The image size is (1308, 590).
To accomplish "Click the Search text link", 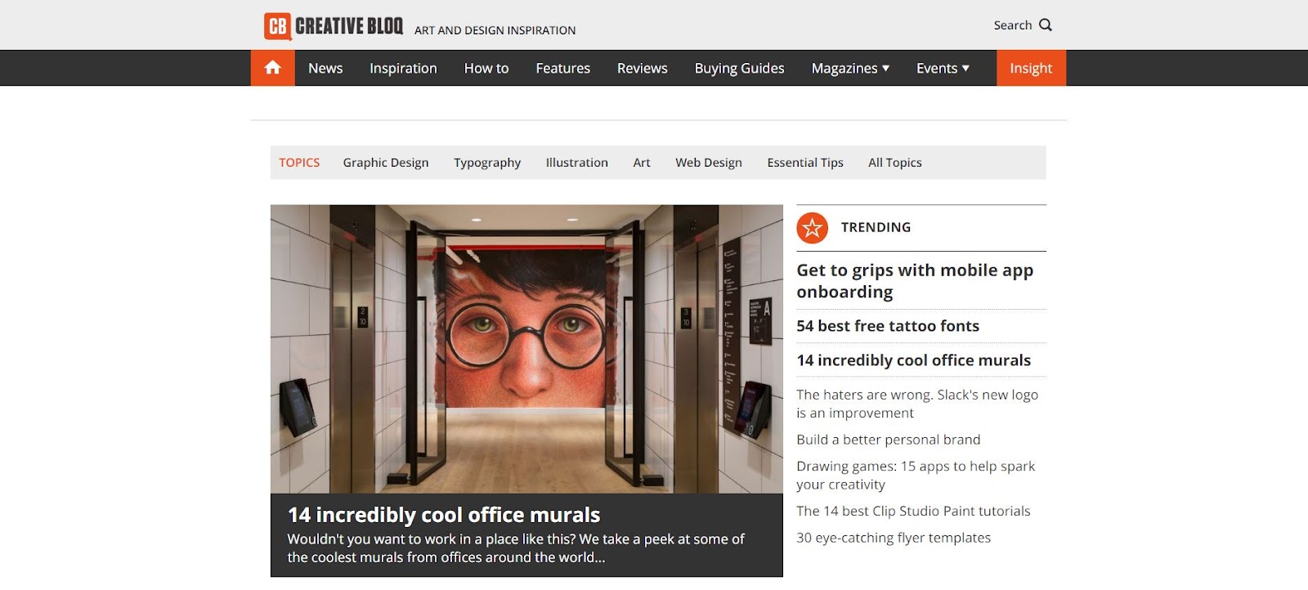I will pyautogui.click(x=1012, y=25).
